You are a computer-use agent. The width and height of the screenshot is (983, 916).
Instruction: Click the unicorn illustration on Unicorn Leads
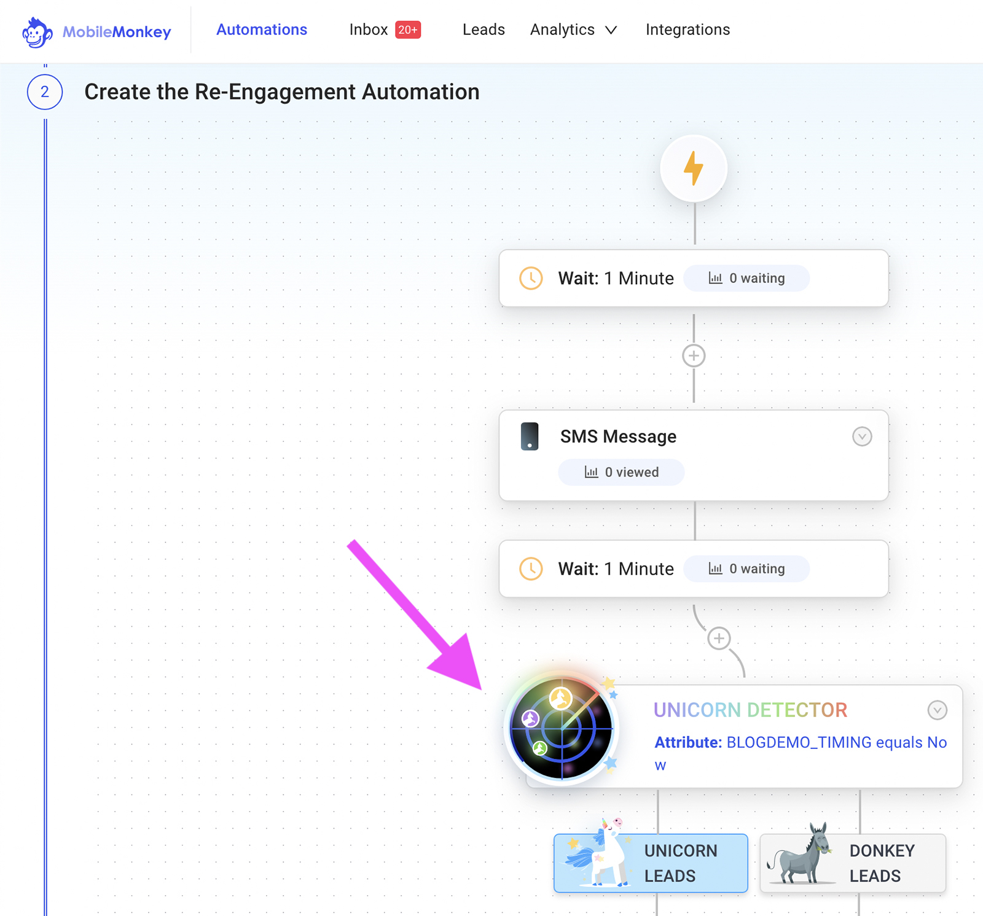pos(598,853)
